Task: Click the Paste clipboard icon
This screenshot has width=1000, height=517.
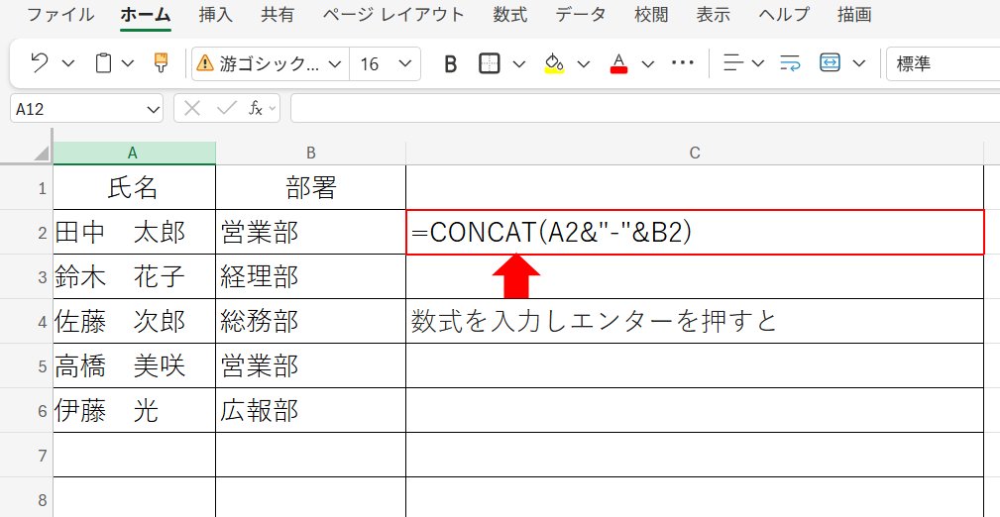Action: [x=103, y=63]
